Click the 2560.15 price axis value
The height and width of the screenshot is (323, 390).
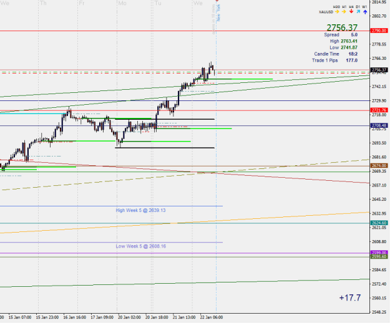(379, 298)
